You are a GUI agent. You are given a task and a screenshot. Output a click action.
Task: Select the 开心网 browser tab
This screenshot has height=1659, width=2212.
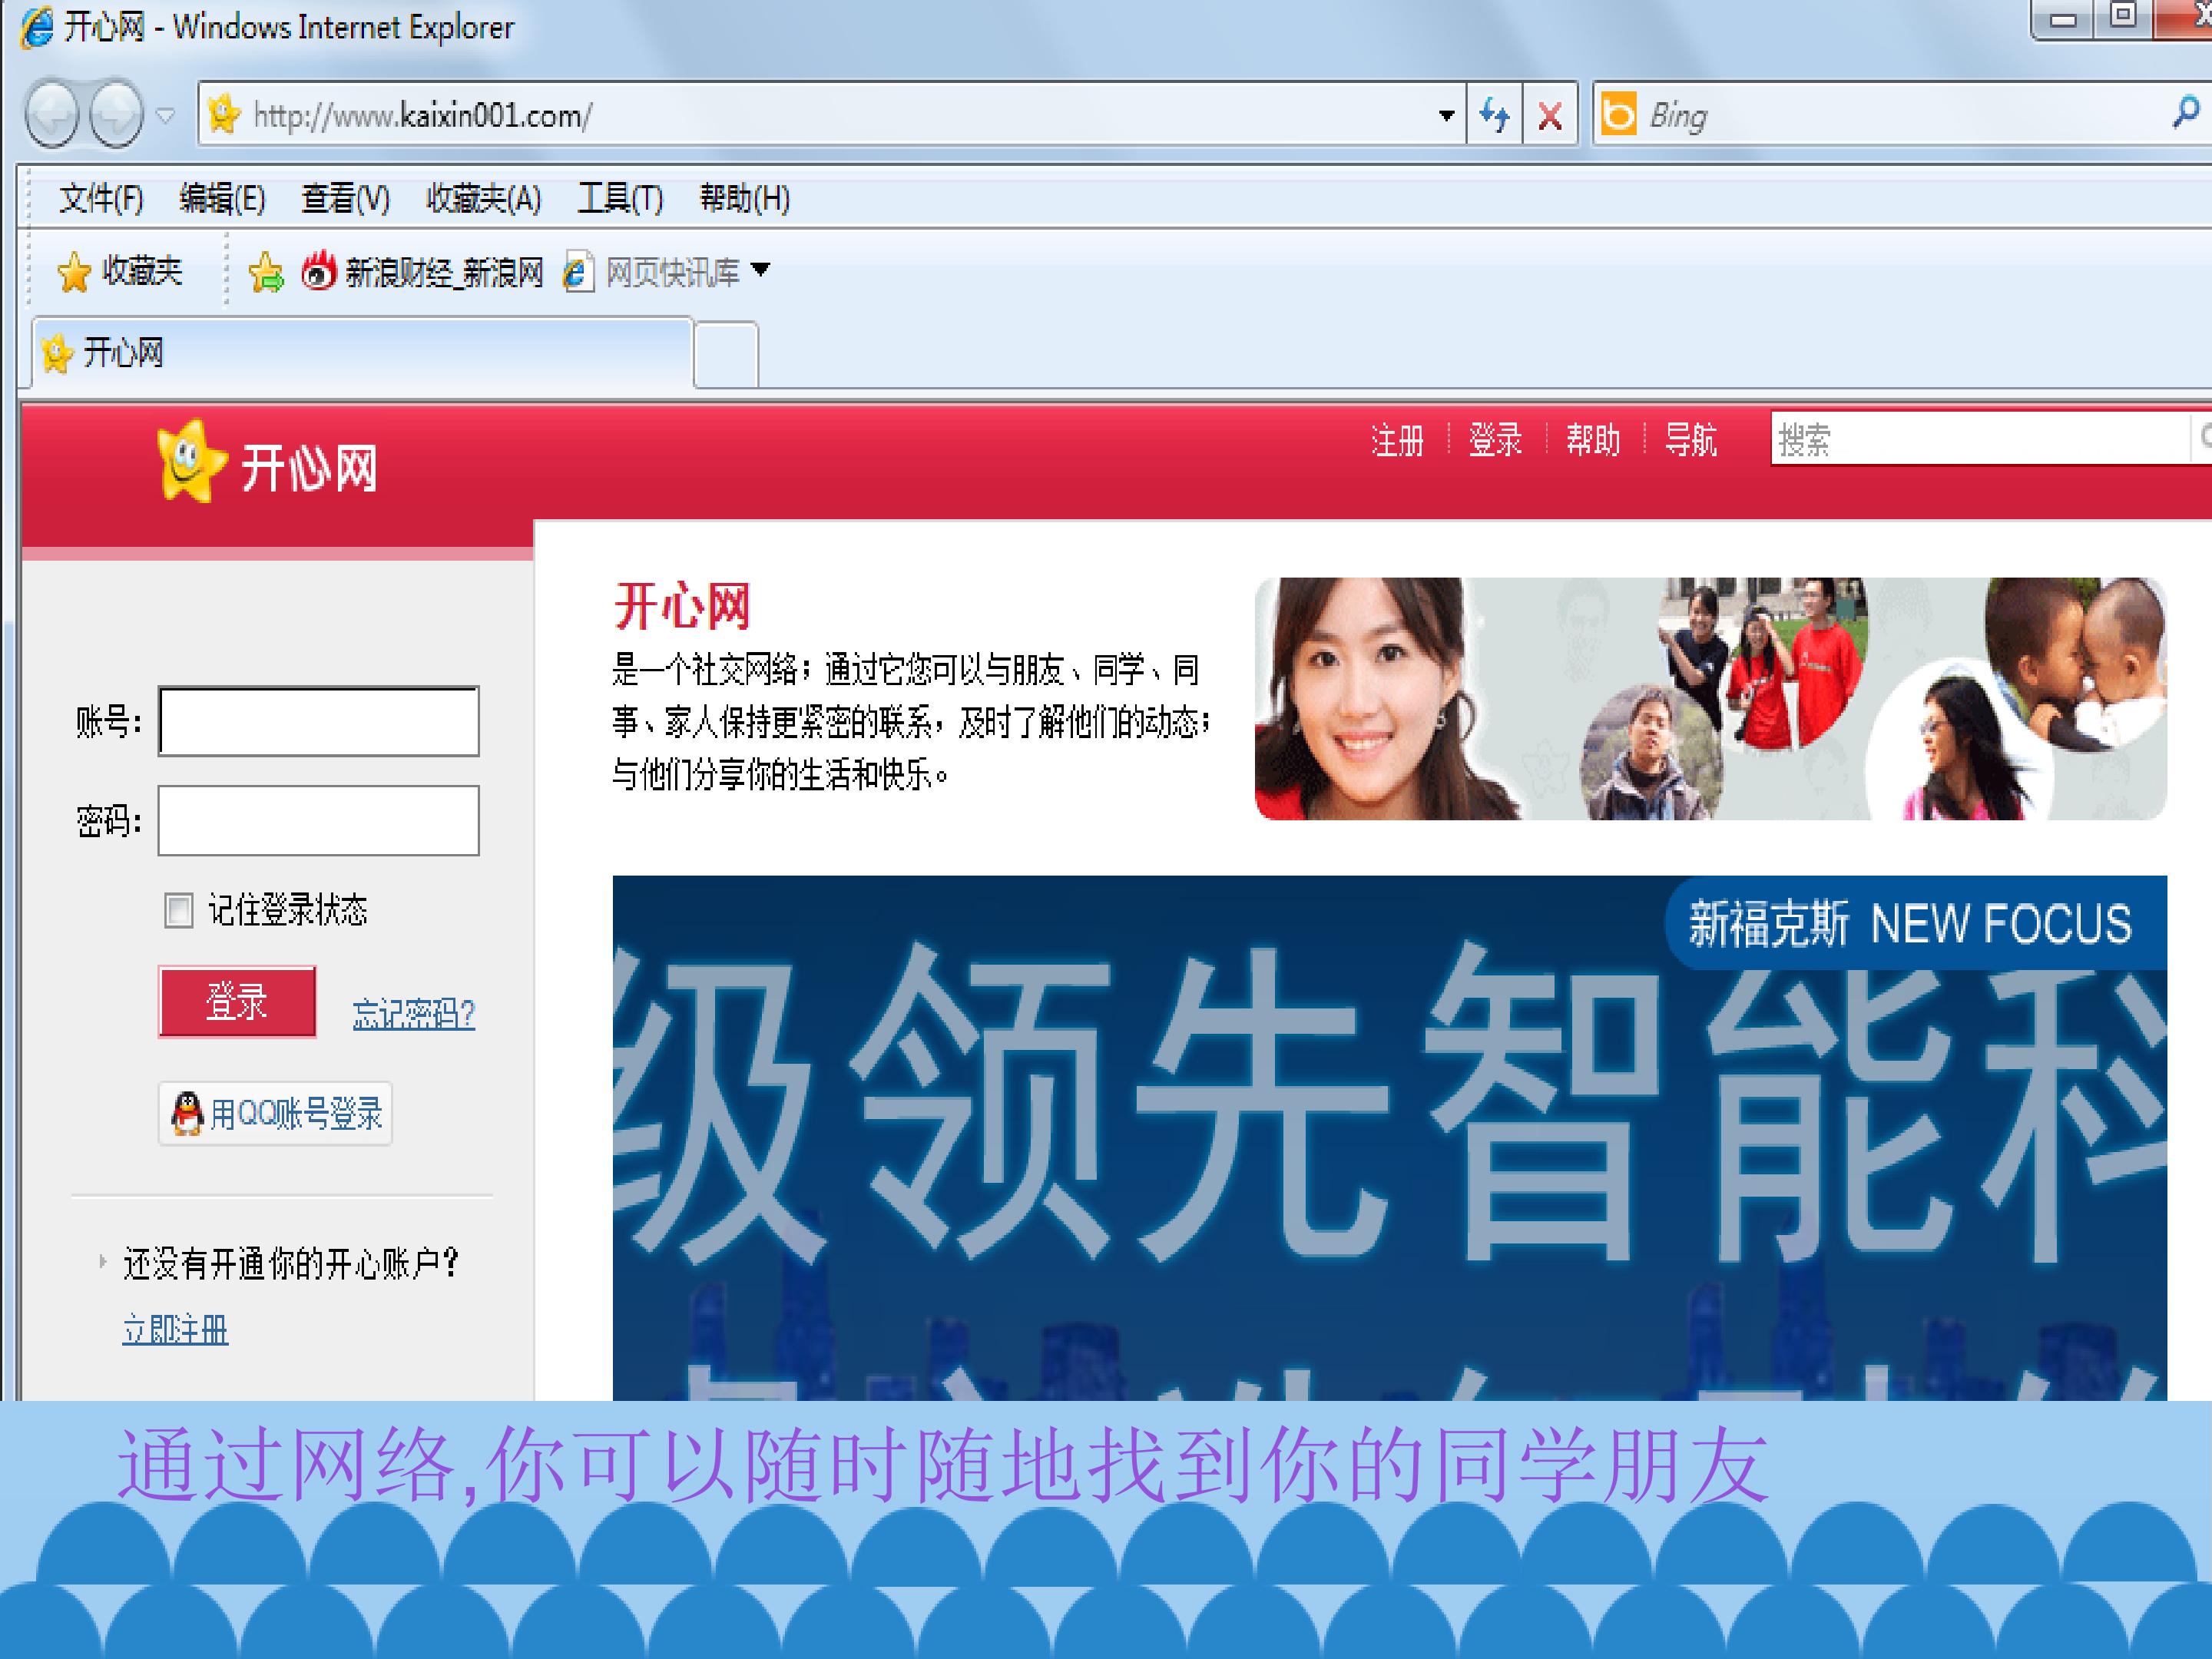363,353
